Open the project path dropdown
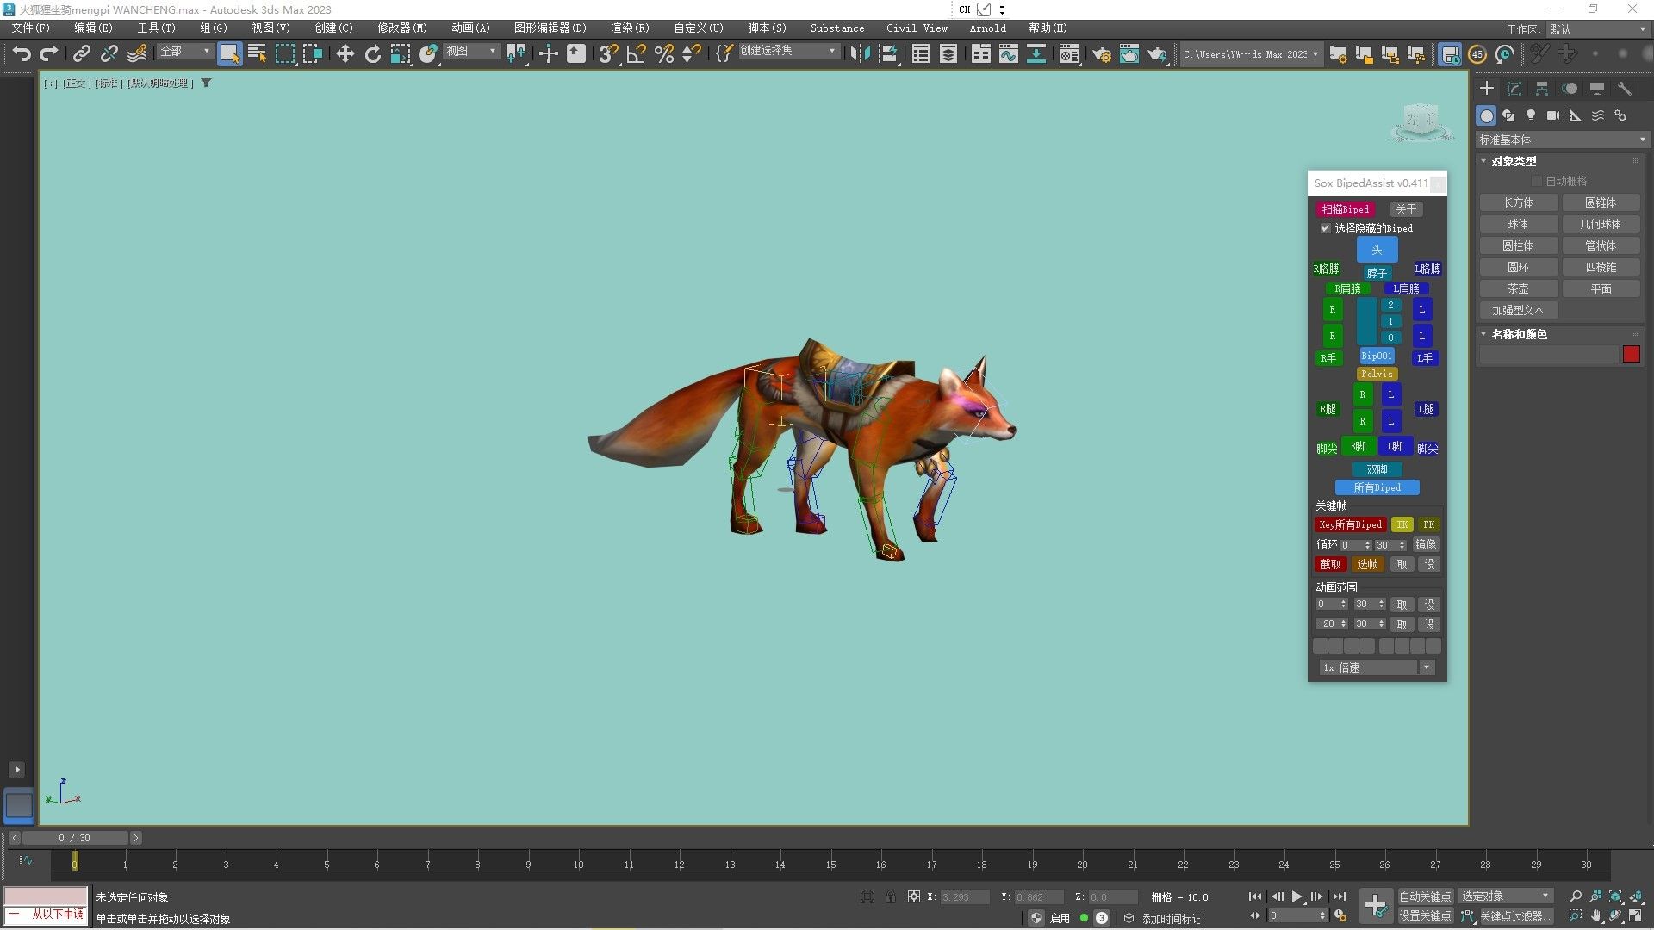 tap(1250, 53)
